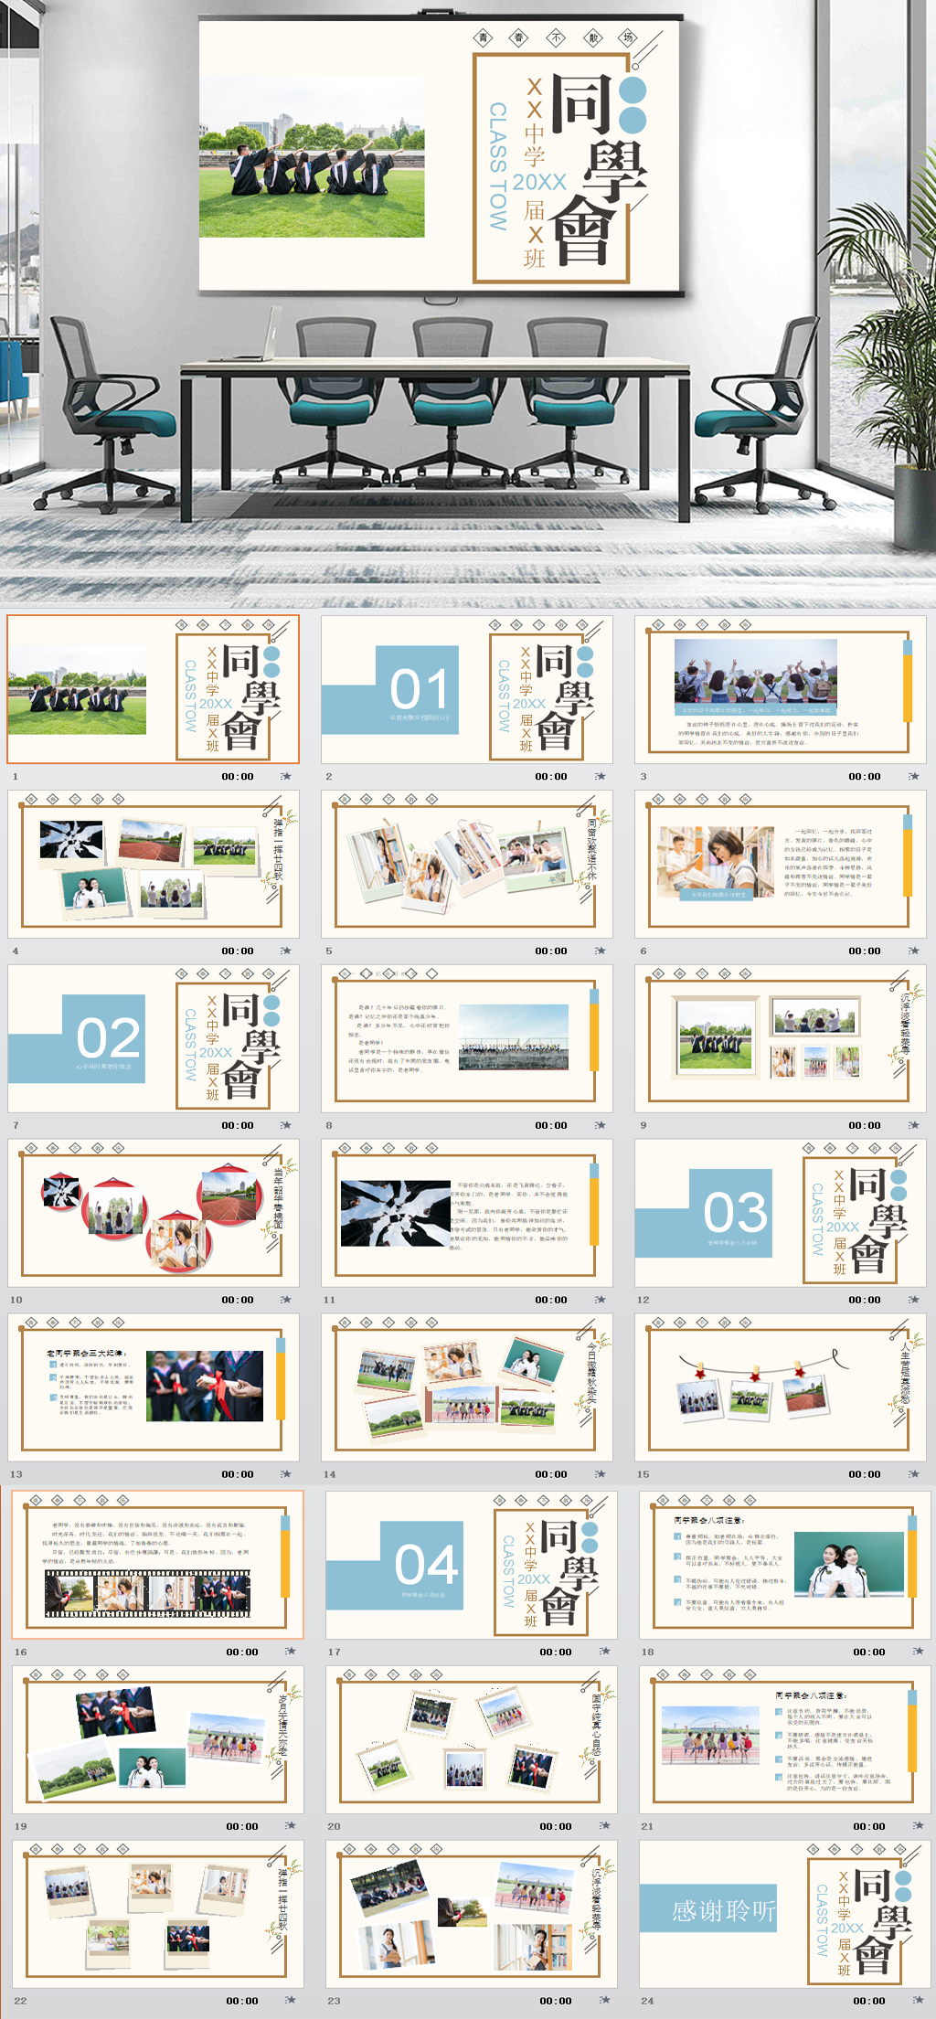Select slide 16 film strip thumbnail
Viewport: 936px width, 2019px height.
point(158,1565)
